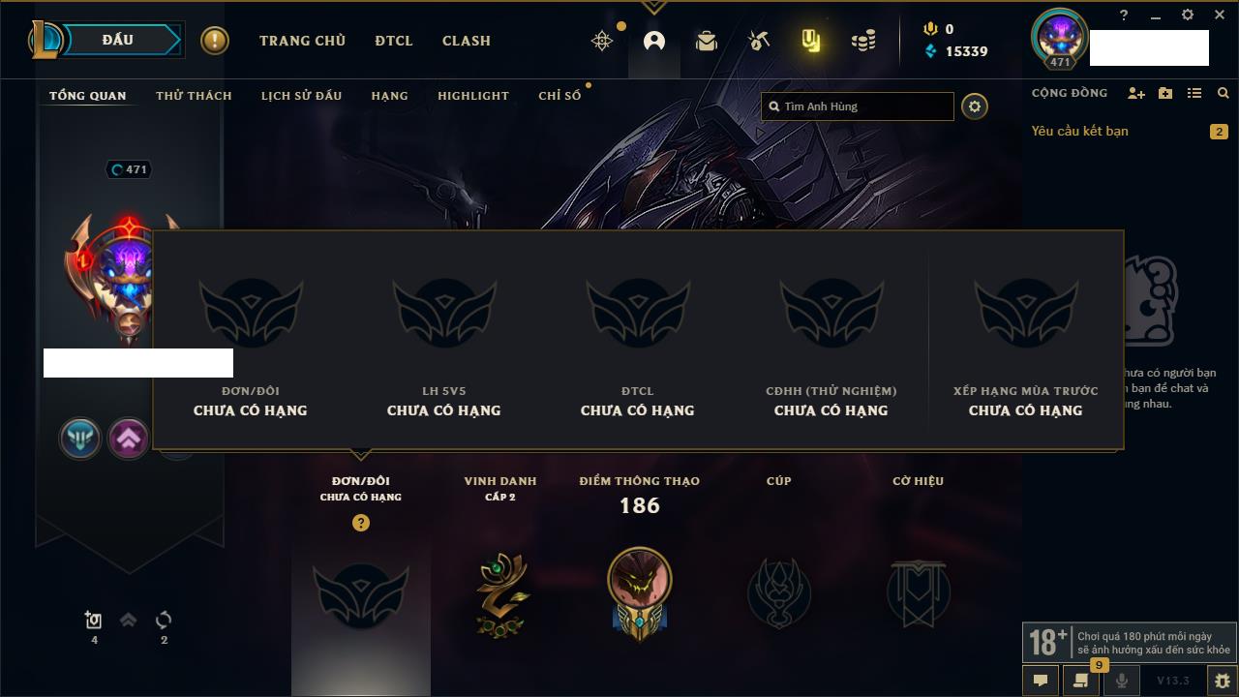Click the yellow exclamation alert icon
The width and height of the screenshot is (1239, 697).
(x=215, y=41)
